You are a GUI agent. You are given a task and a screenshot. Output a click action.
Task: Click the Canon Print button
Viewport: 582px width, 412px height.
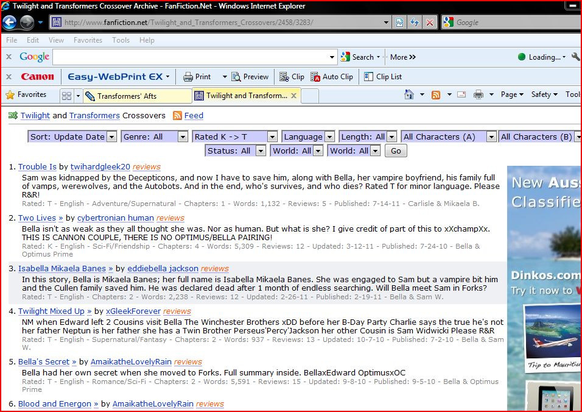tap(197, 77)
